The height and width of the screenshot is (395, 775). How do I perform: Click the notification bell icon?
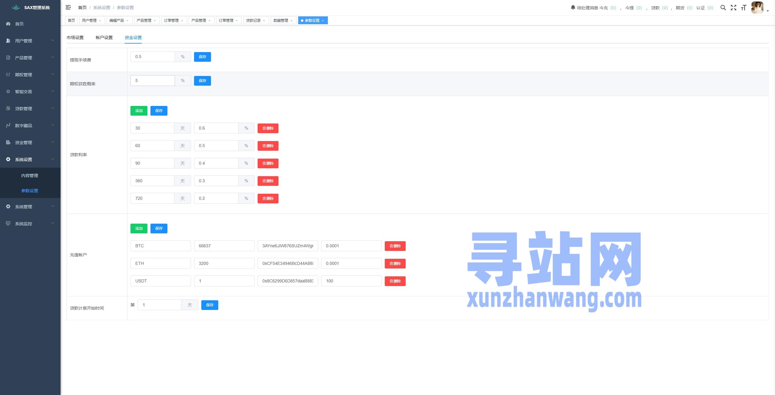(x=573, y=7)
